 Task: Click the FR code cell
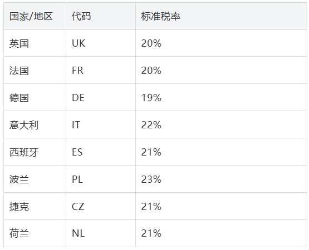coord(101,71)
